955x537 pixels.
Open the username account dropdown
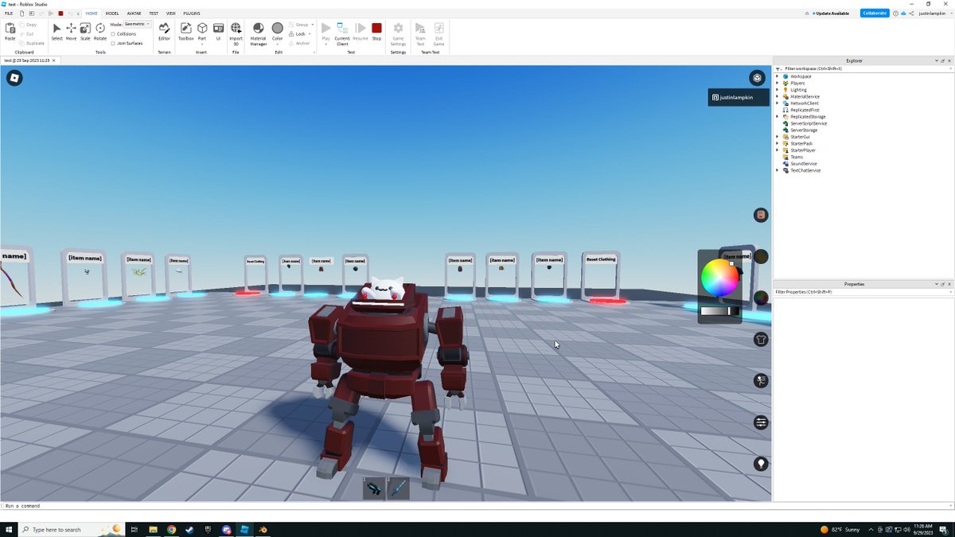(x=934, y=14)
